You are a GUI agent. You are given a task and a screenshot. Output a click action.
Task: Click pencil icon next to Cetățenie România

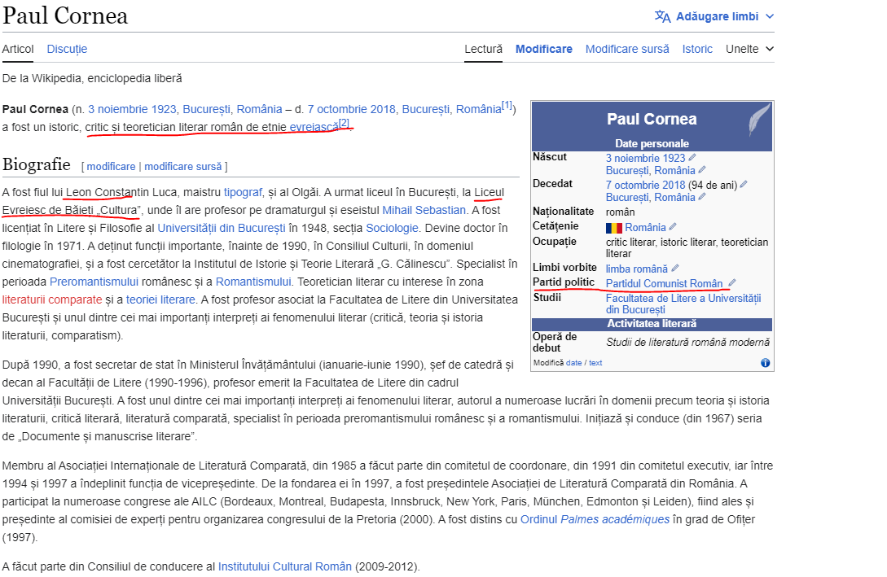pyautogui.click(x=672, y=227)
